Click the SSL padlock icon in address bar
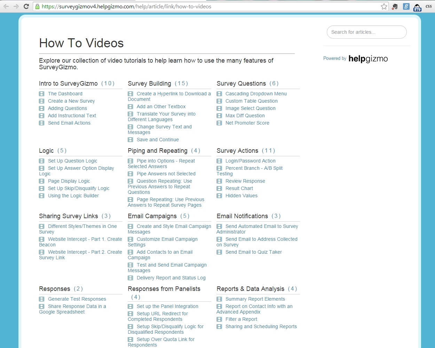The height and width of the screenshot is (348, 435). coord(37,6)
